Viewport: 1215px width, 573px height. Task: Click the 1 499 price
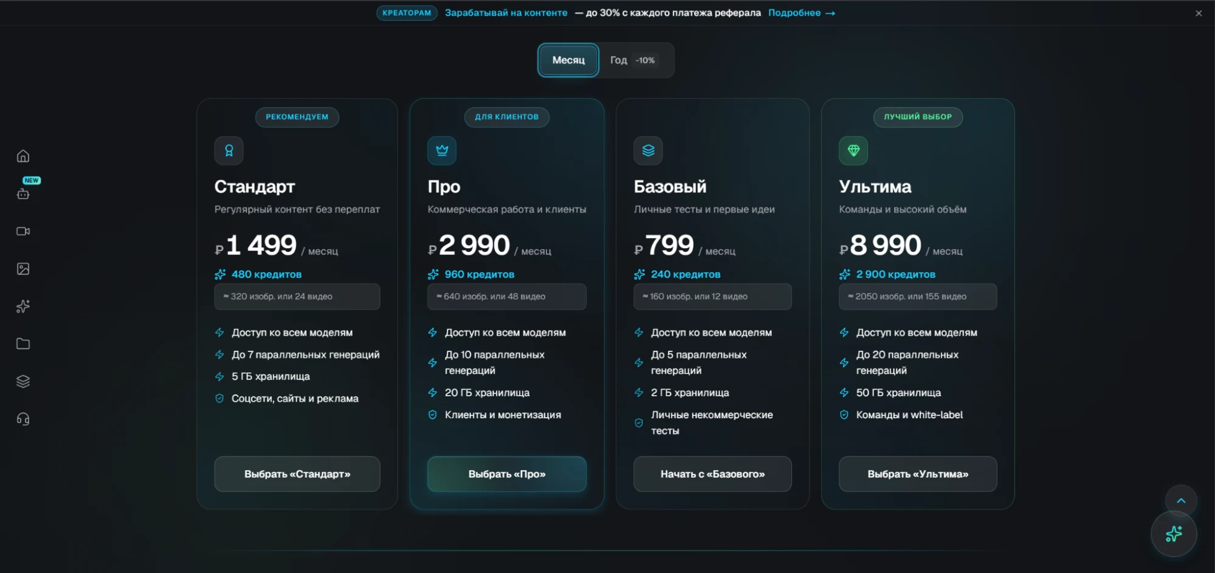[261, 245]
